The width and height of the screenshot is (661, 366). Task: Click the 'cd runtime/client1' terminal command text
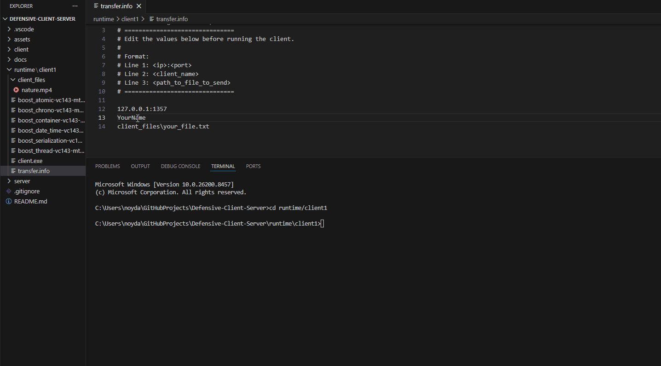(298, 208)
